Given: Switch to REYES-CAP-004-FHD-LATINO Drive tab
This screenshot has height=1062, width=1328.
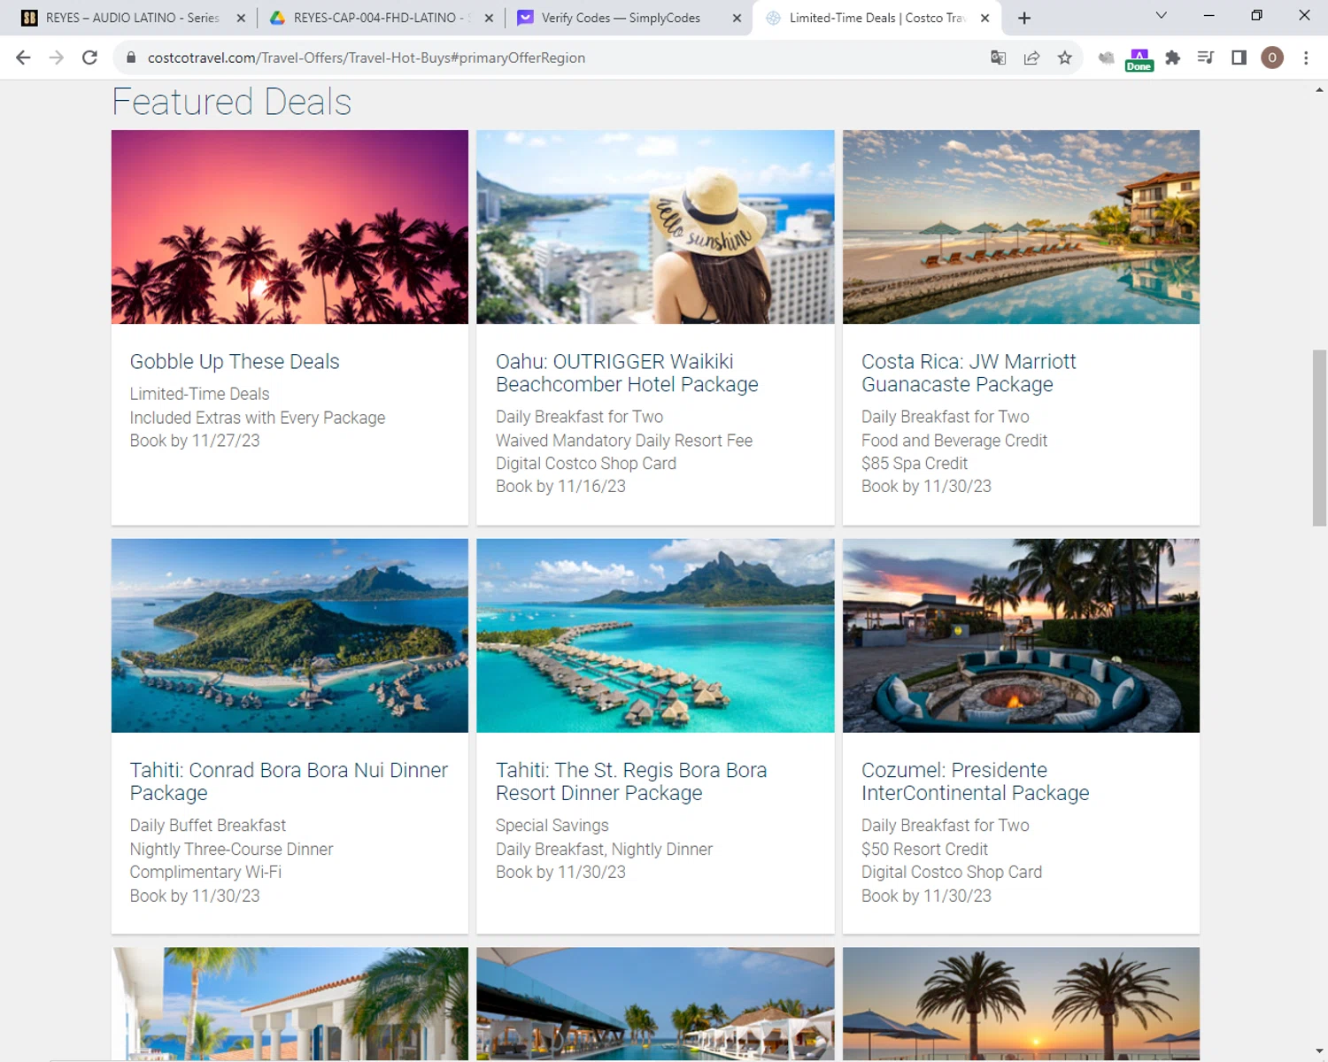Looking at the screenshot, I should (x=379, y=18).
